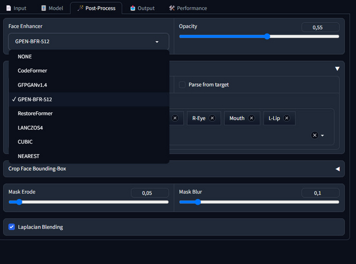Switch to the Input tab

[16, 8]
